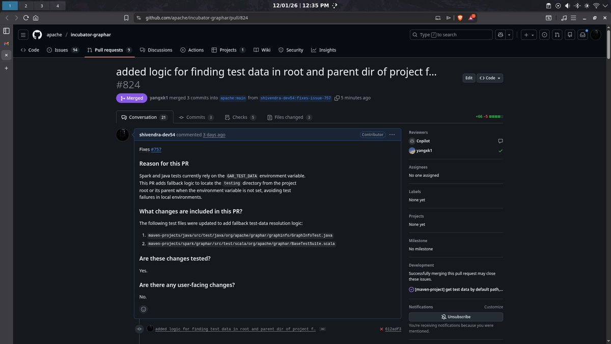Switch to the Files changed tab
611x344 pixels.
(289, 117)
